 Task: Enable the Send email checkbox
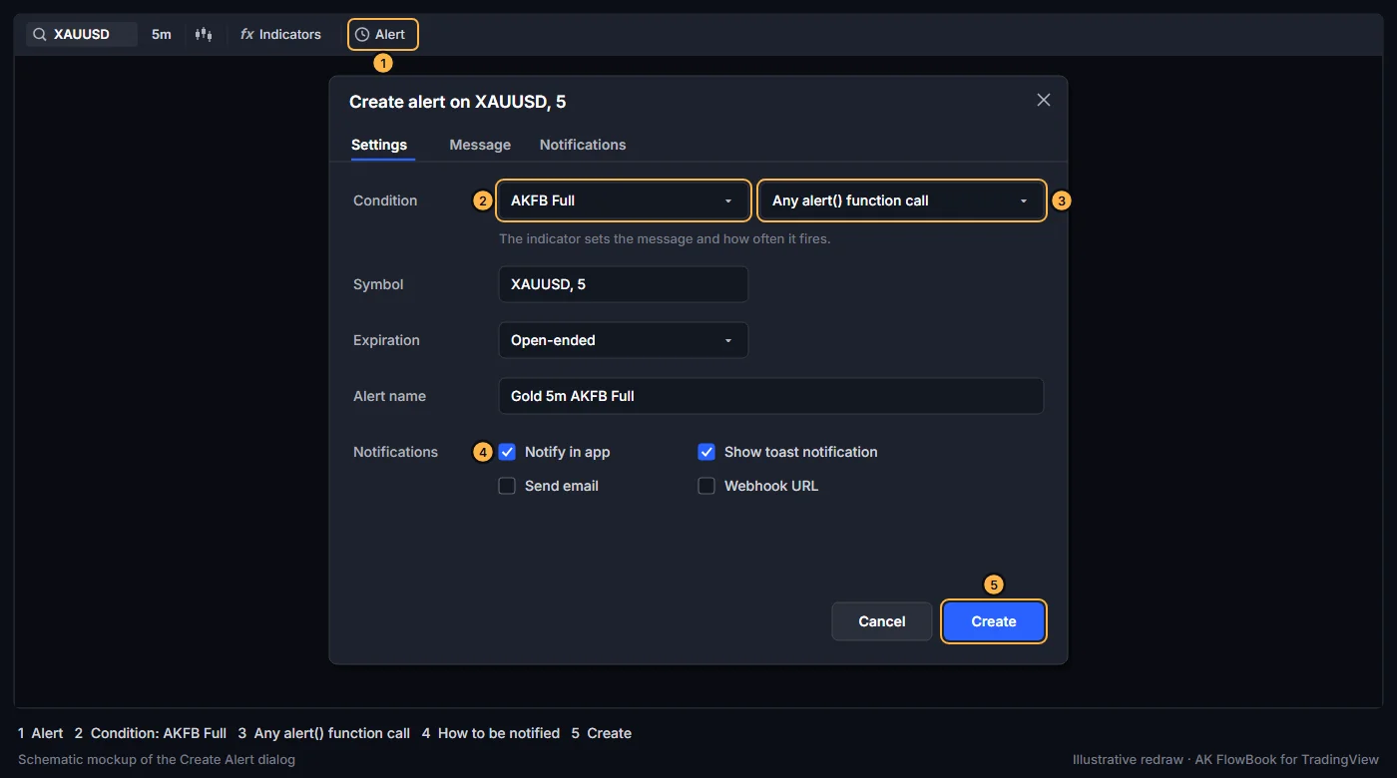[507, 486]
